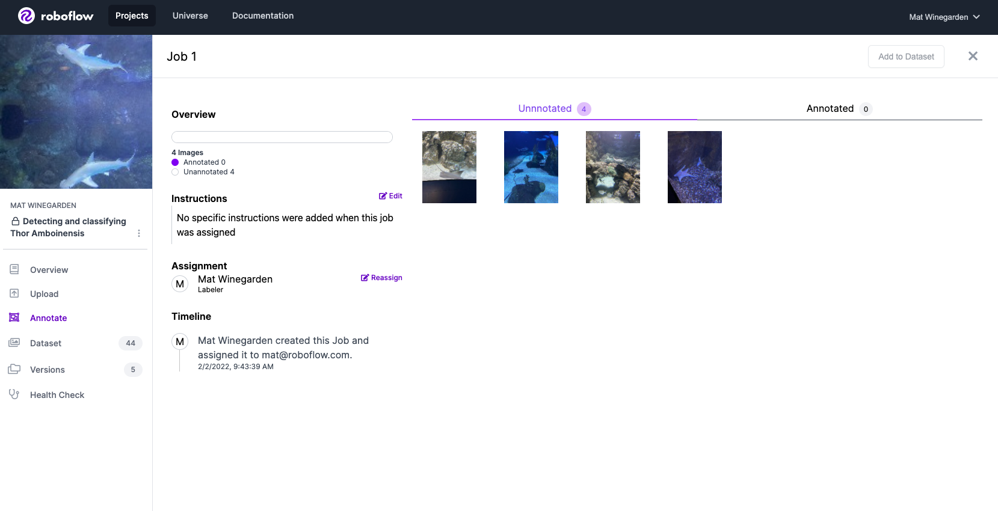Click the Overview sidebar icon
Viewport: 998px width, 511px height.
point(14,269)
